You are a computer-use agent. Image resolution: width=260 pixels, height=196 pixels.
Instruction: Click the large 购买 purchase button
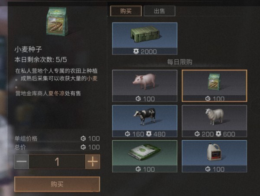coord(57,184)
